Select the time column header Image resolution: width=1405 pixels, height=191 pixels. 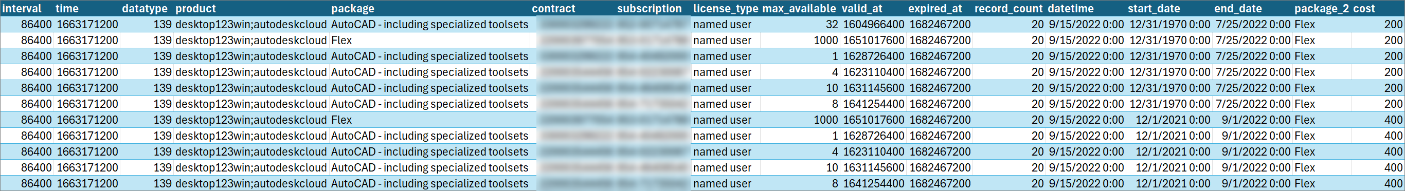pyautogui.click(x=67, y=9)
